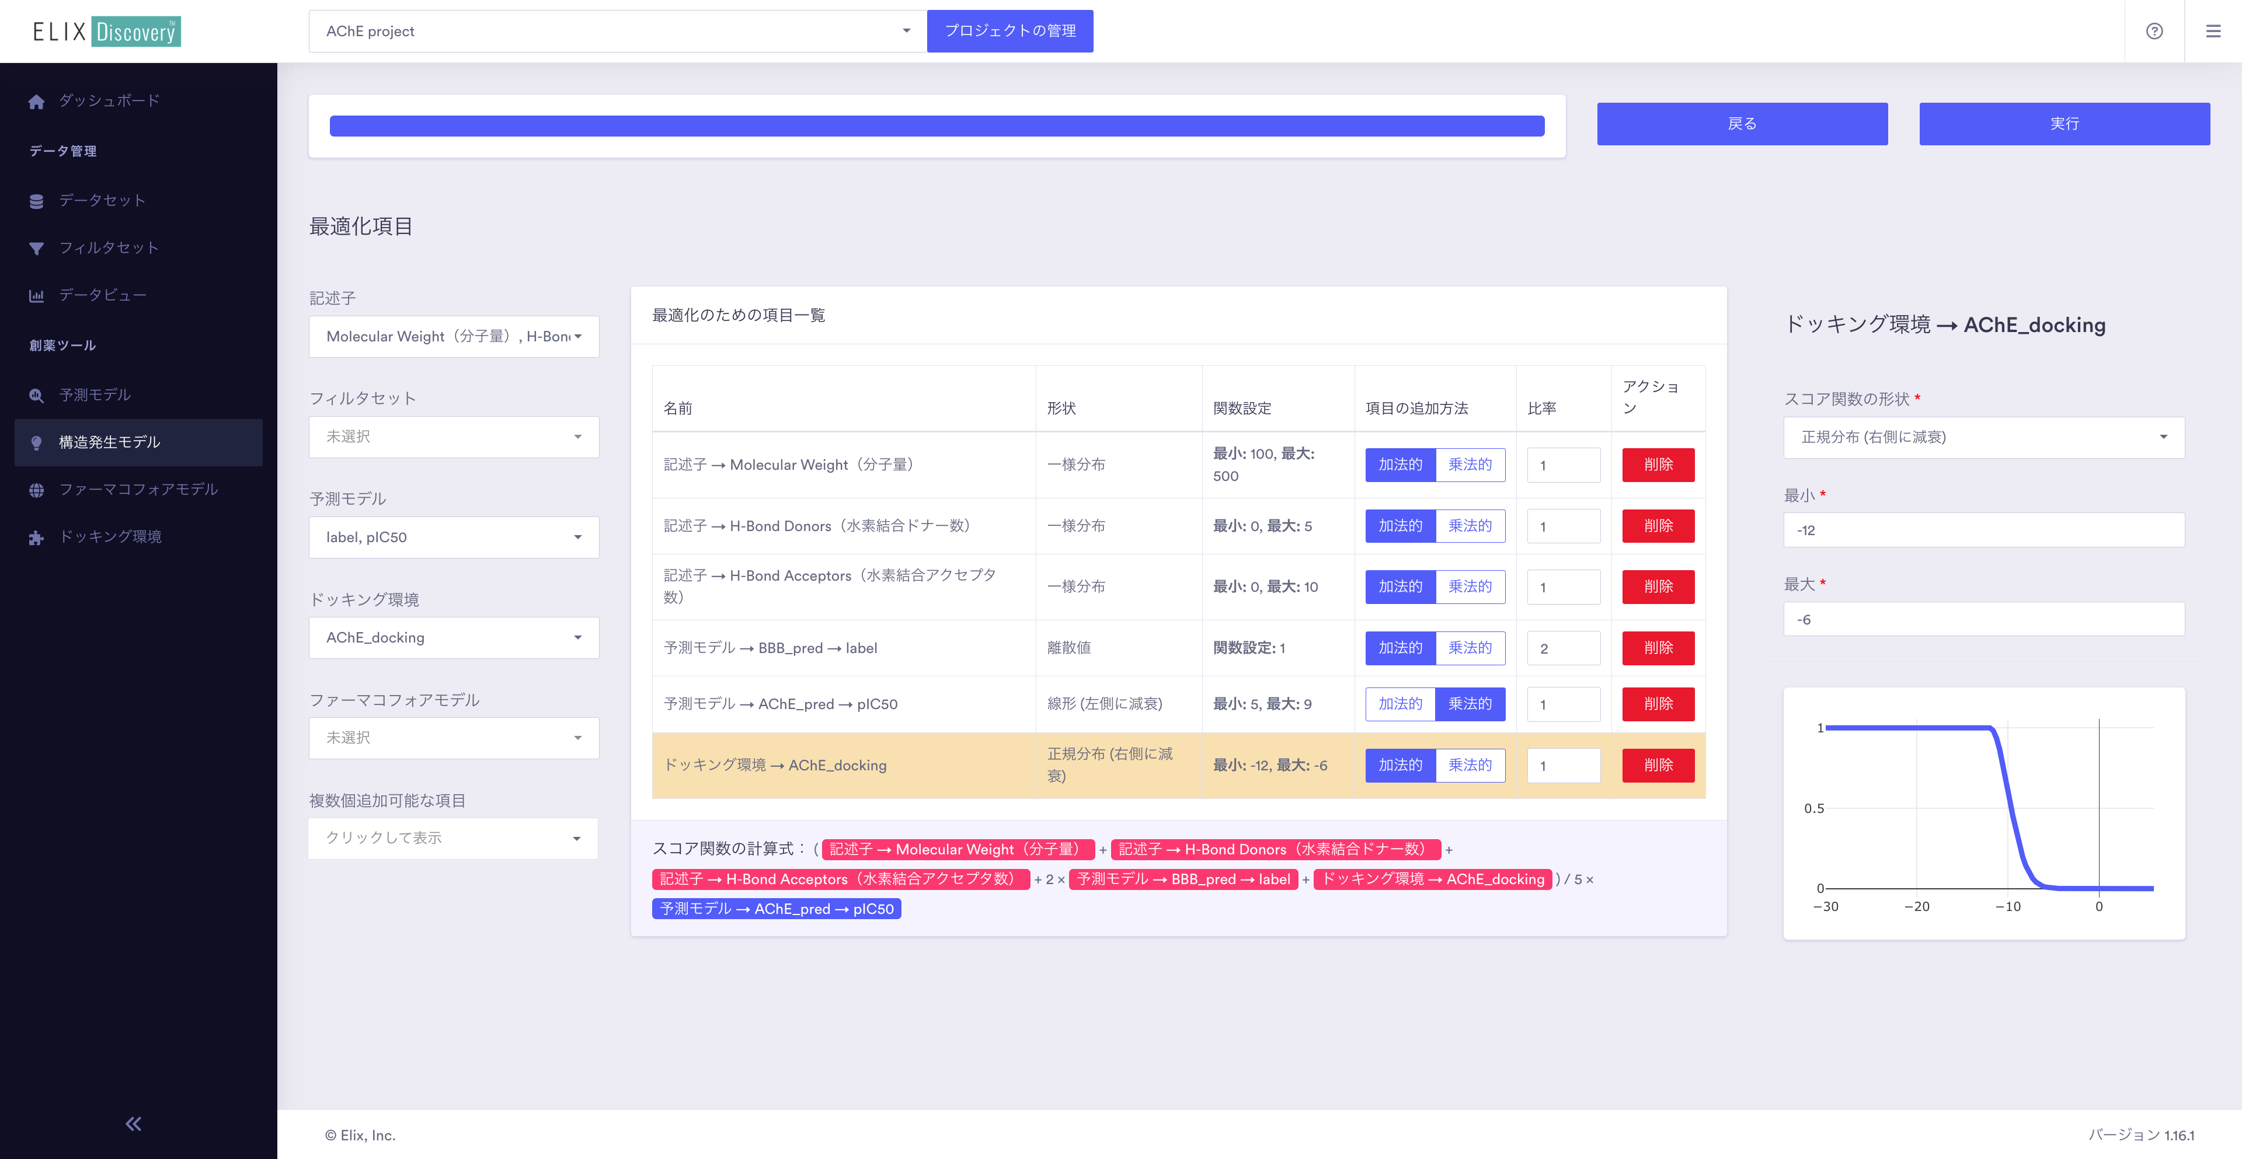The image size is (2242, 1159).
Task: Open the スコア関数の形状 dropdown
Action: (x=1983, y=438)
